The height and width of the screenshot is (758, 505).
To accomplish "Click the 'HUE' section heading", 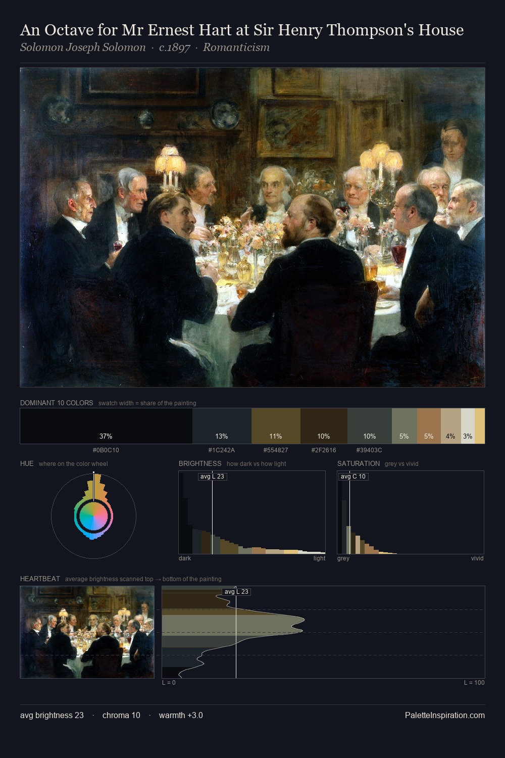I will [x=27, y=463].
